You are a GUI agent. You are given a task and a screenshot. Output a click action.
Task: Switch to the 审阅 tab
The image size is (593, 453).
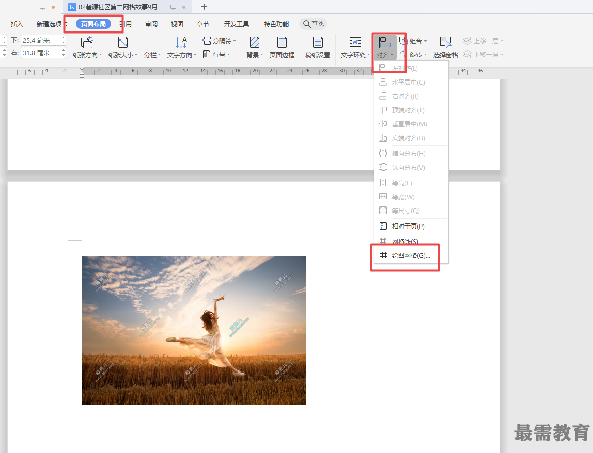(151, 24)
